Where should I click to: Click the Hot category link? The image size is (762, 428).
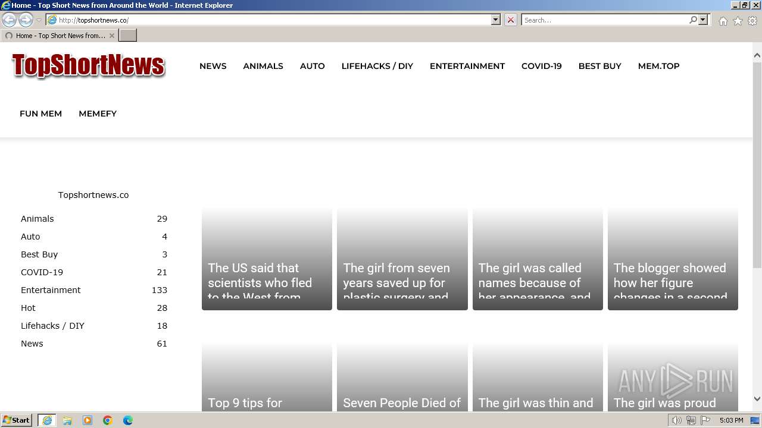pyautogui.click(x=28, y=308)
